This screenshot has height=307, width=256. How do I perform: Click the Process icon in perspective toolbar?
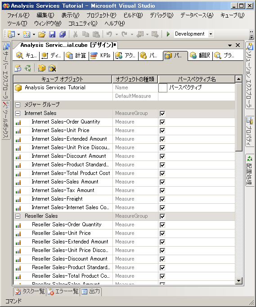[x=18, y=69]
